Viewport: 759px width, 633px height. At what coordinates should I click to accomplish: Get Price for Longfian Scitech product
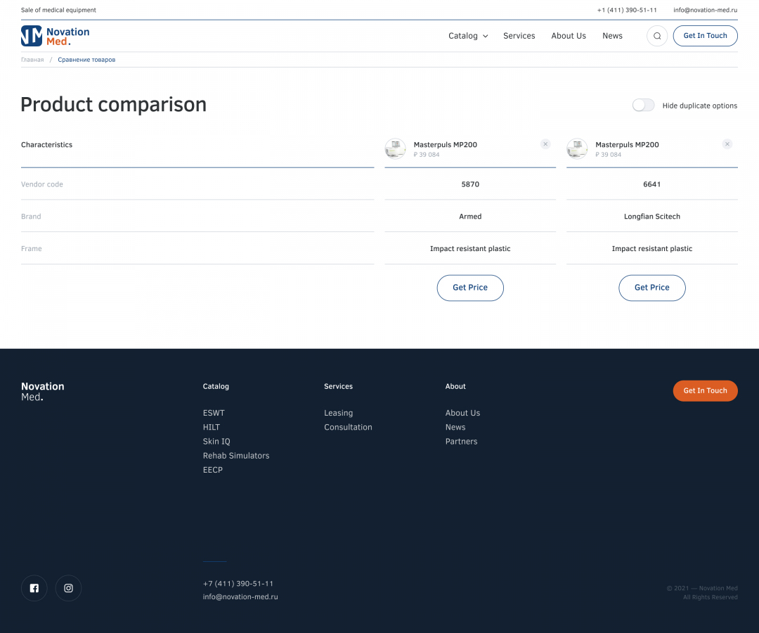tap(652, 288)
